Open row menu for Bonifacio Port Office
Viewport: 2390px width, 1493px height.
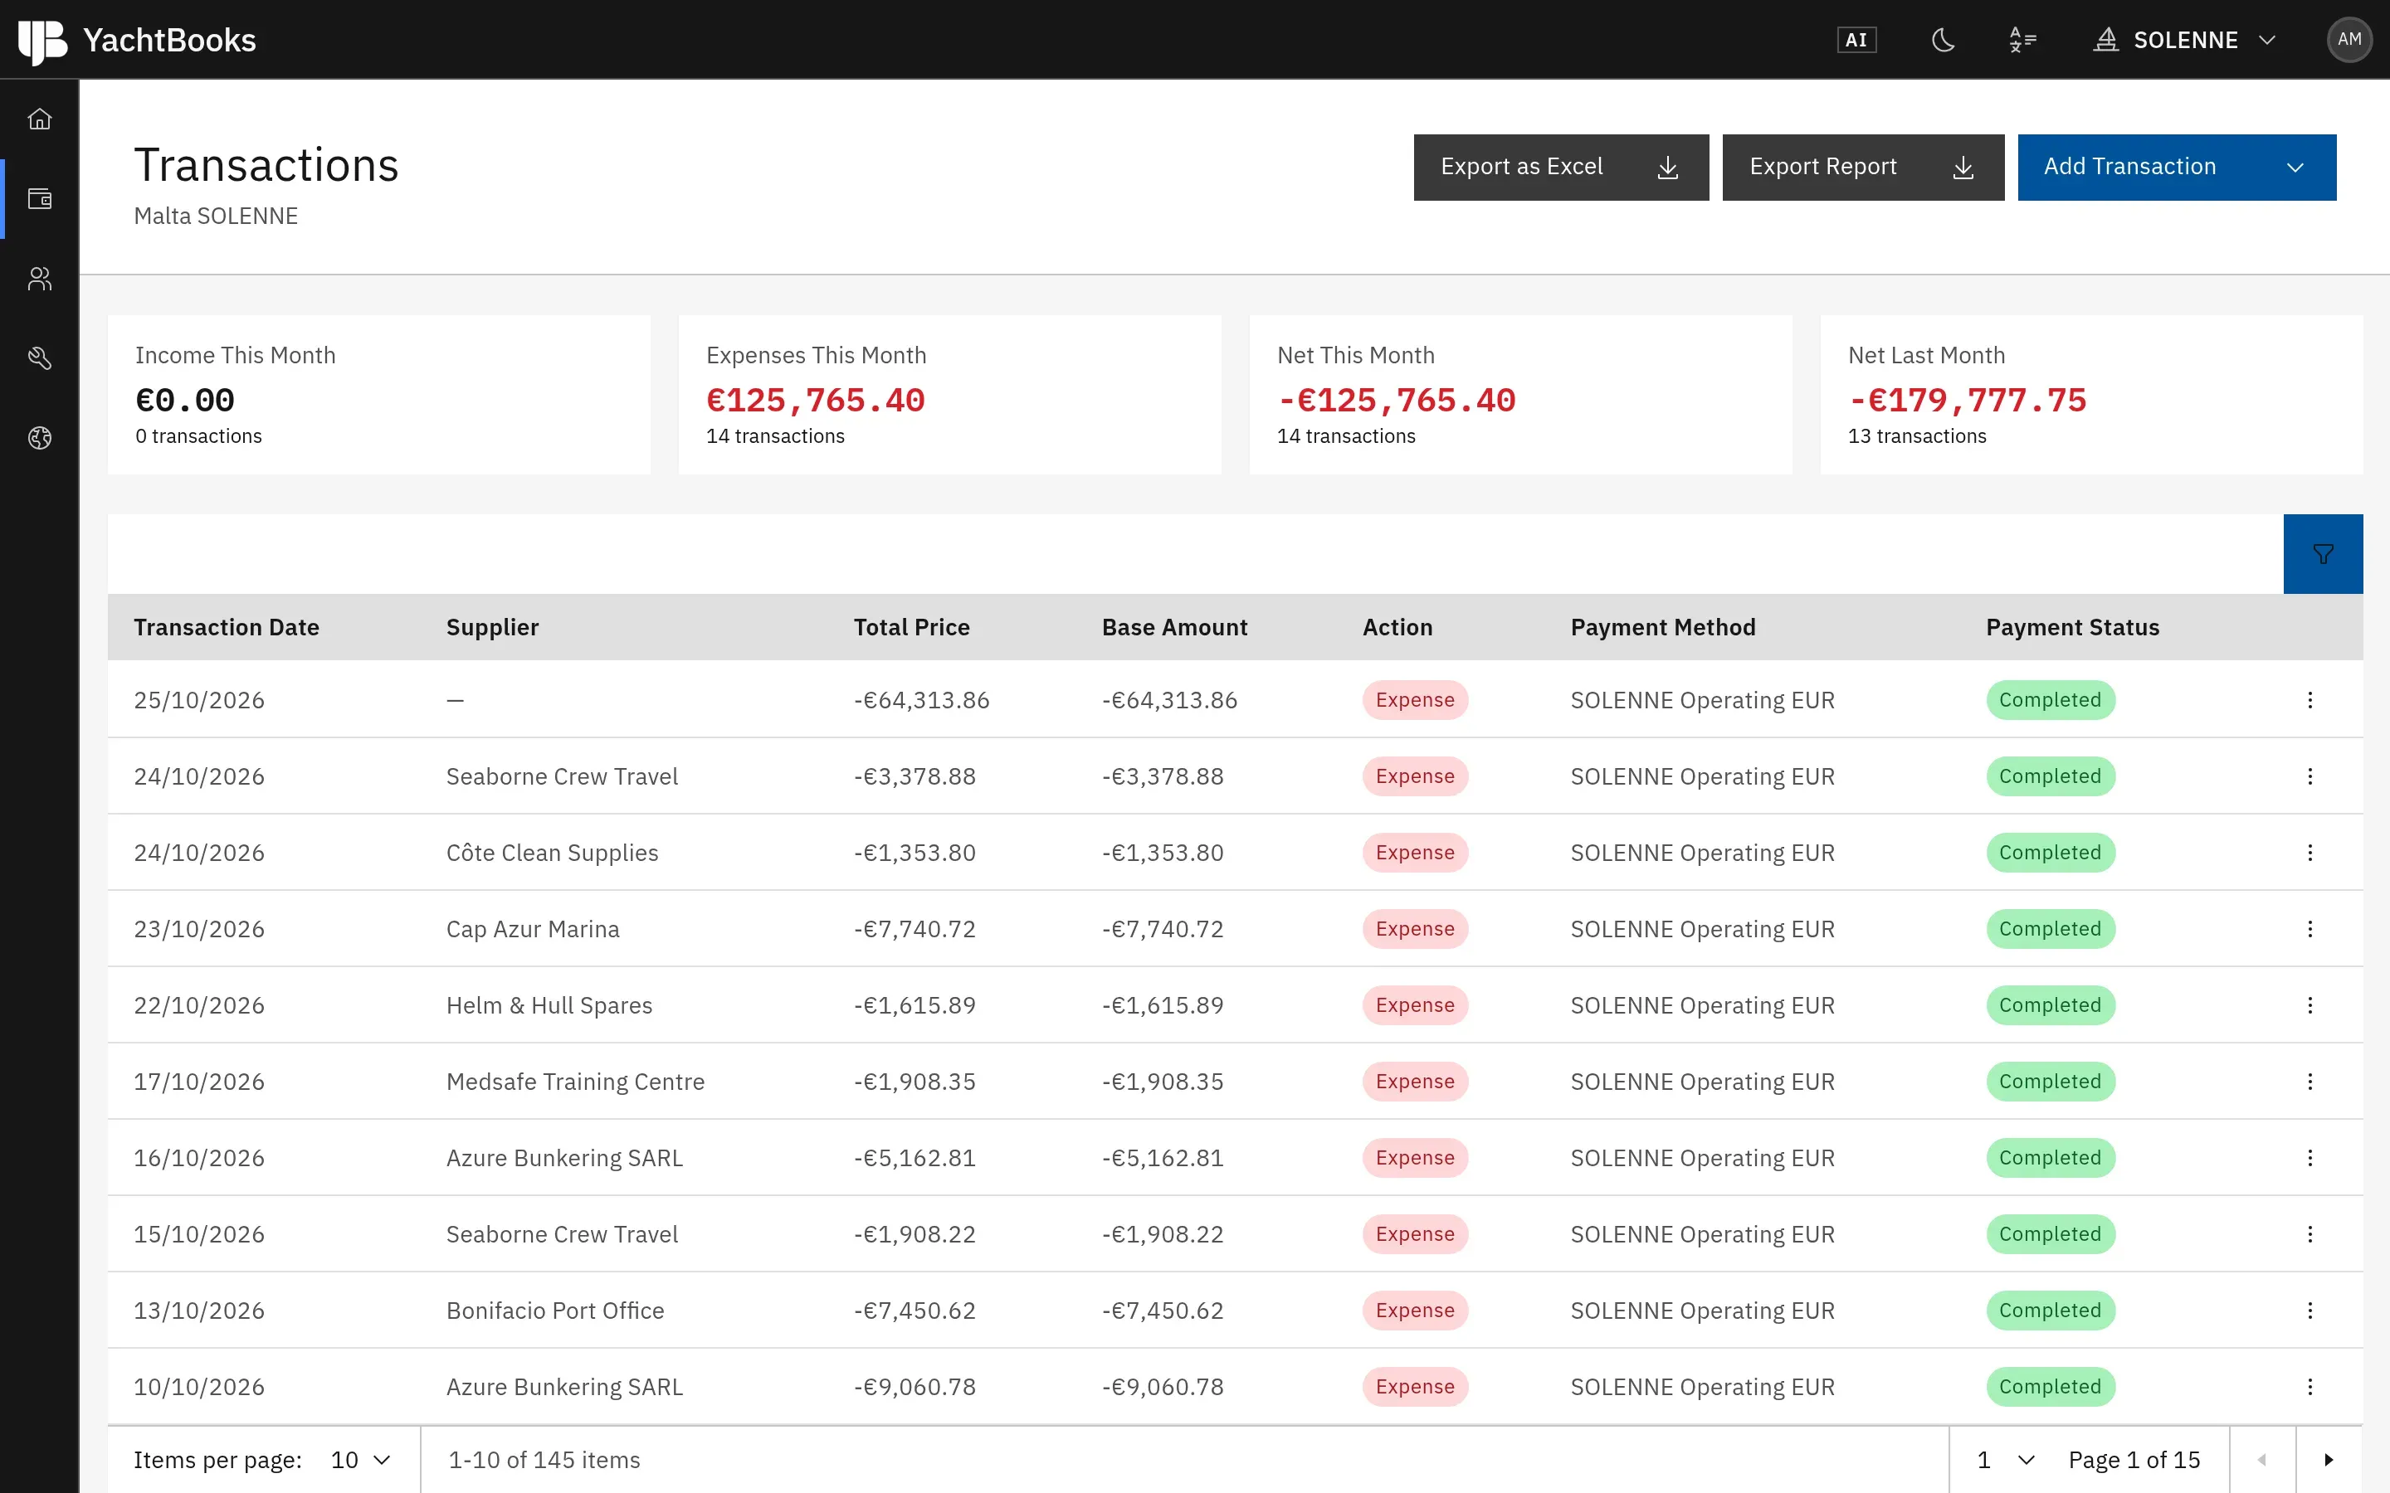tap(2309, 1311)
